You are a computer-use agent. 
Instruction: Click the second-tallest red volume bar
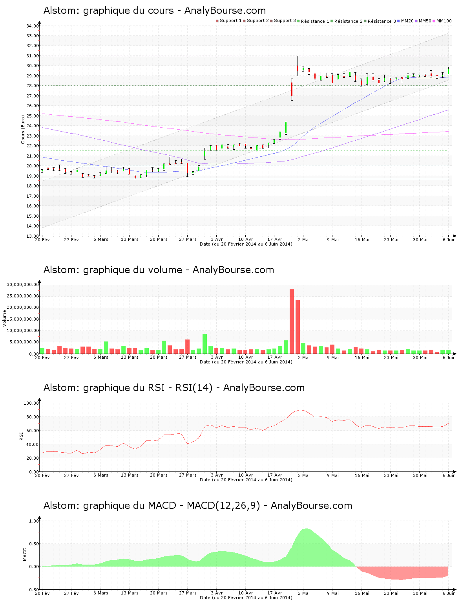tap(298, 327)
